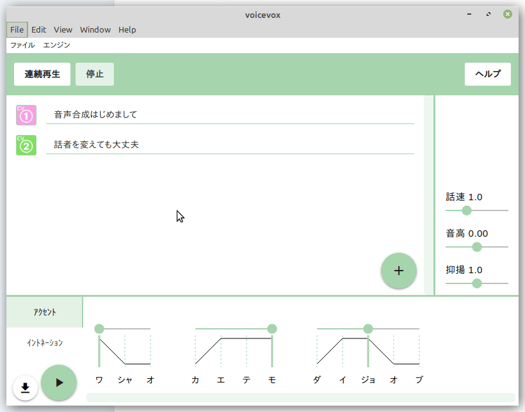Click the mora イ label

pyautogui.click(x=343, y=380)
